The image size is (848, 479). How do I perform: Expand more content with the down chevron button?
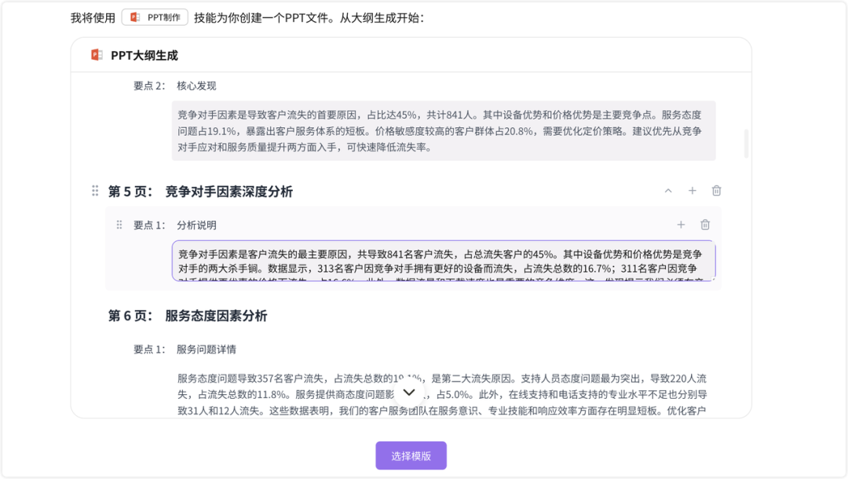point(408,391)
